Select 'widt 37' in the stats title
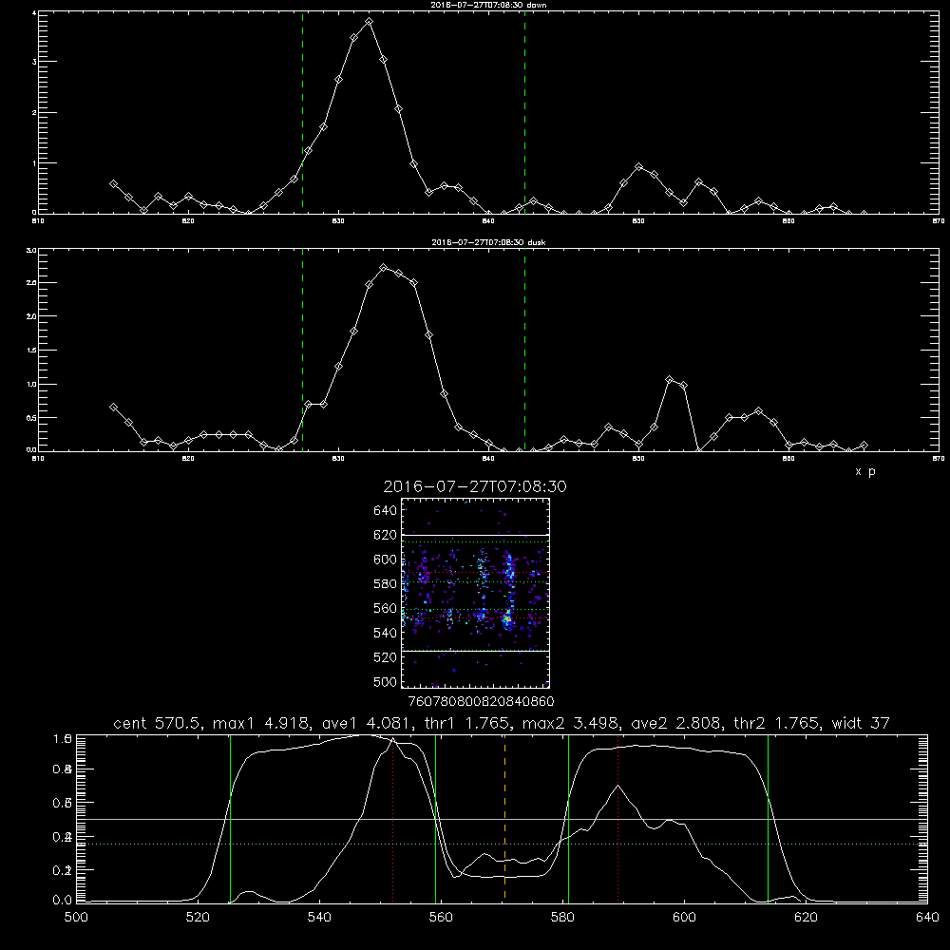 click(x=861, y=723)
